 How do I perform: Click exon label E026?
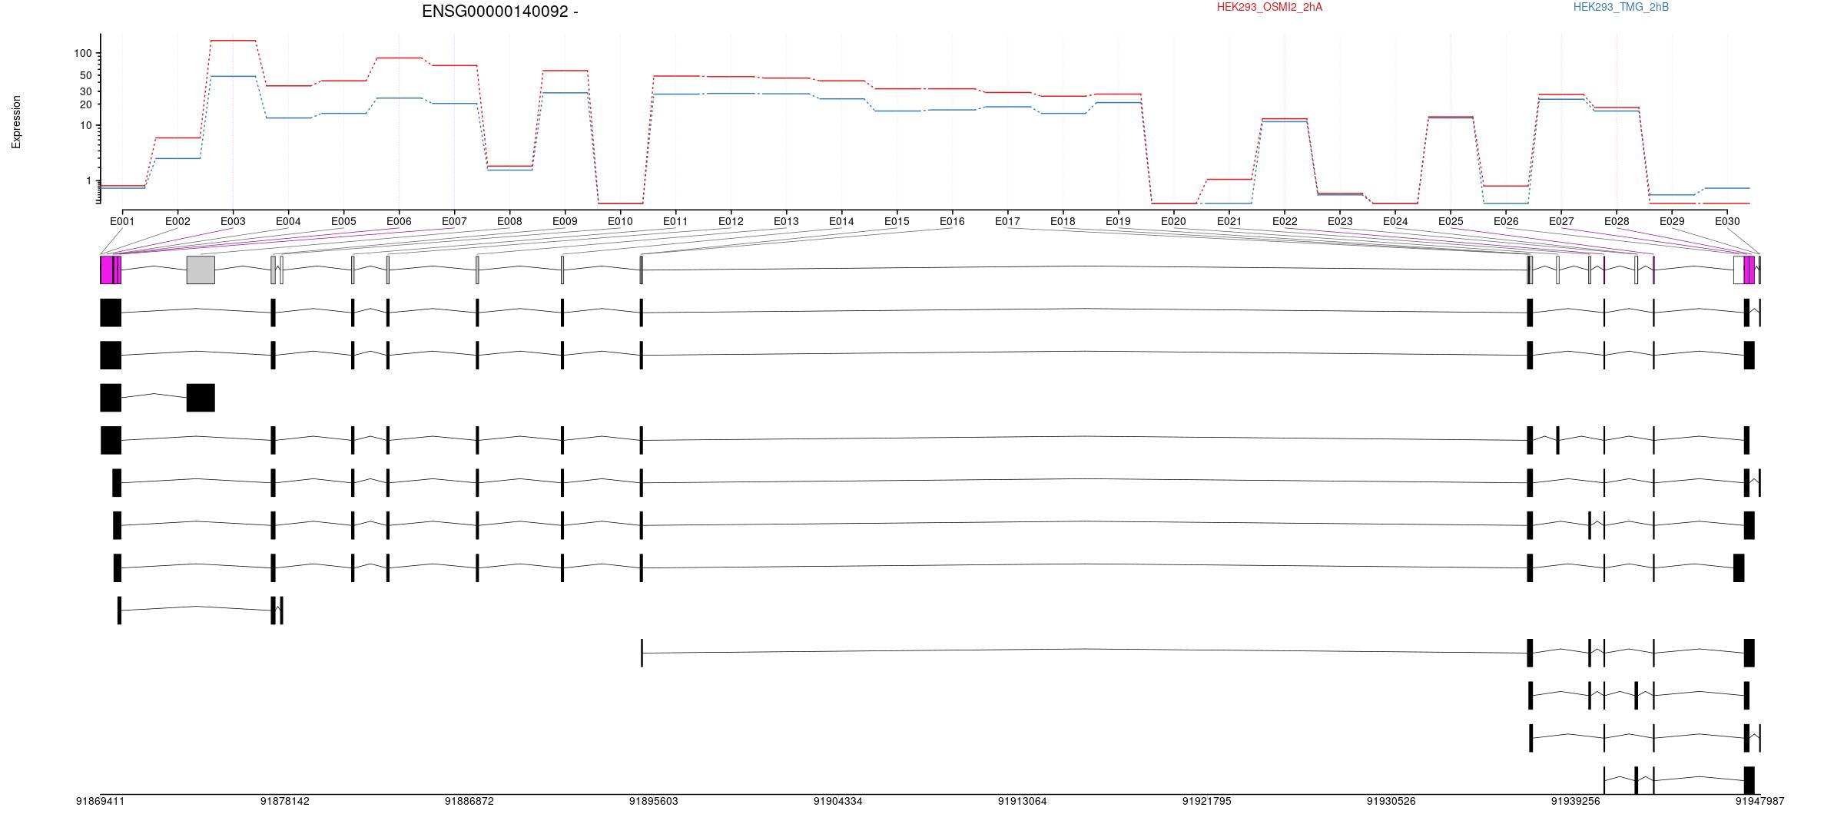click(1506, 221)
